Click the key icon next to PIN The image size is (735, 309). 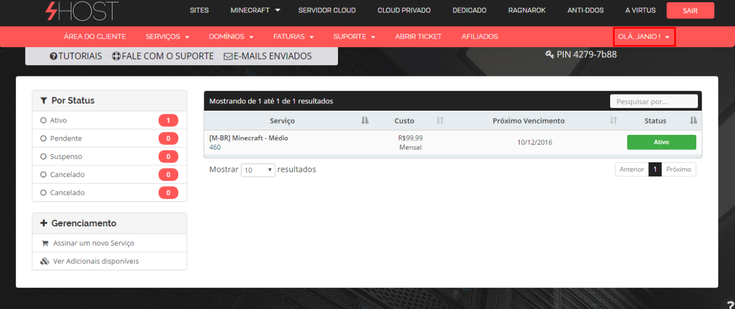(549, 54)
